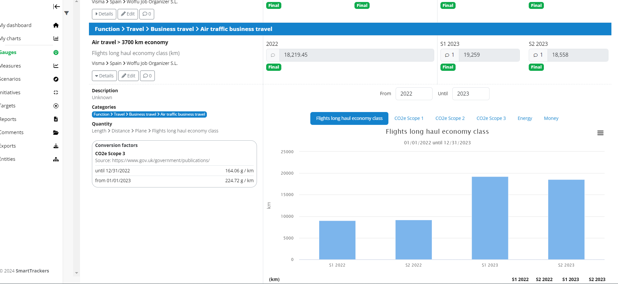The width and height of the screenshot is (618, 284).
Task: Switch to the Money tab
Action: pos(551,118)
